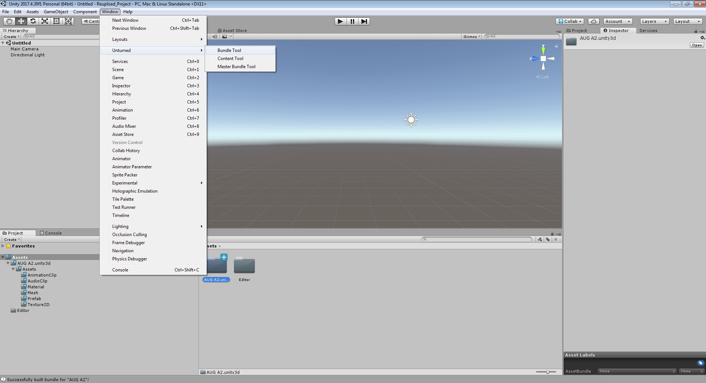Viewport: 706px width, 383px height.
Task: Toggle the Inspector panel lock
Action: [x=696, y=31]
